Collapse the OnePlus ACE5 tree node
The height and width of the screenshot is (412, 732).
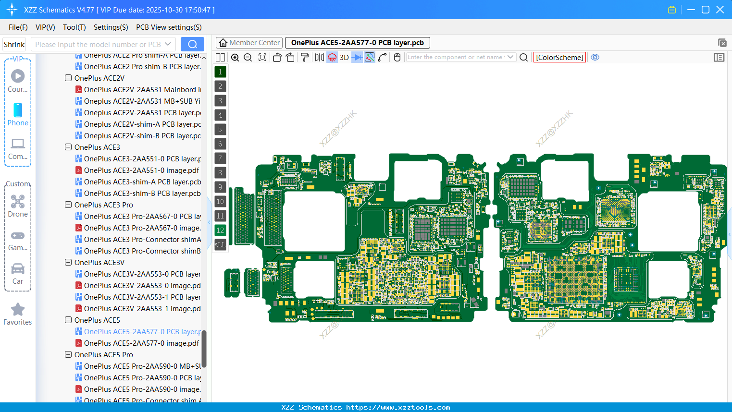pyautogui.click(x=68, y=320)
